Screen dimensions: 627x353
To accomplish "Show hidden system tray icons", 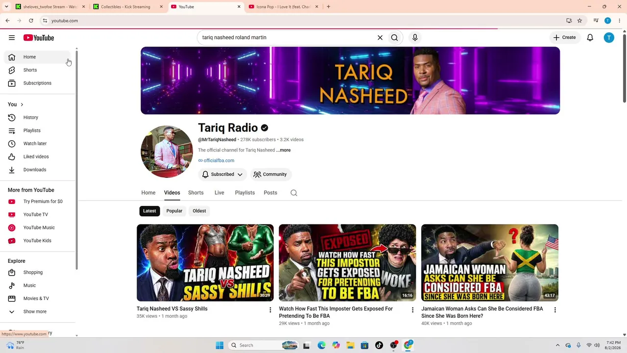I will click(x=557, y=345).
